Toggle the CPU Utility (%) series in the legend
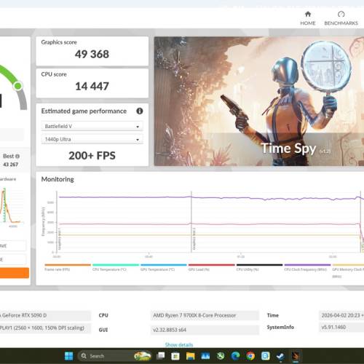364x364 pixels. [x=259, y=267]
